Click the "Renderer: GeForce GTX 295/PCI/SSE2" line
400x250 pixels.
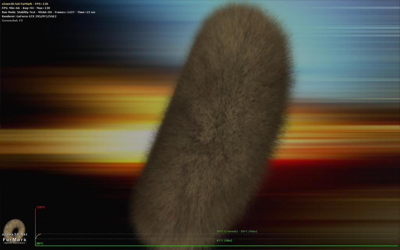(29, 16)
